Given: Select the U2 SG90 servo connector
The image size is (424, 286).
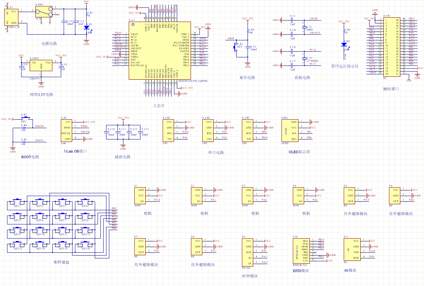Looking at the screenshot, I should (x=196, y=196).
